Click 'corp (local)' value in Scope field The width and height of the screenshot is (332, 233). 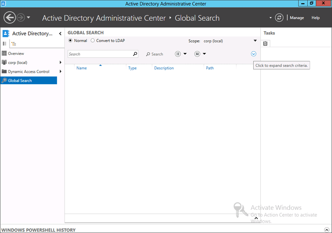coord(213,41)
